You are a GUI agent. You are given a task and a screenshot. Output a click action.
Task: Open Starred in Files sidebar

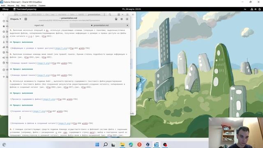4,26
